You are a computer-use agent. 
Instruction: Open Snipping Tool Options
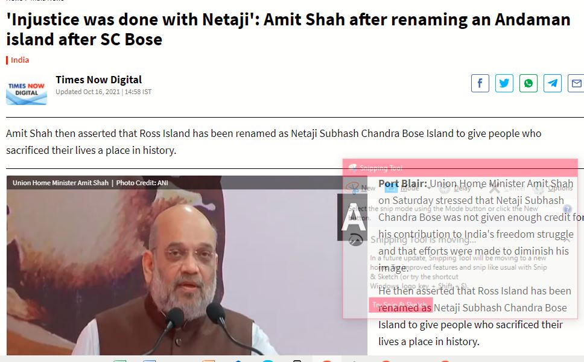pos(553,188)
